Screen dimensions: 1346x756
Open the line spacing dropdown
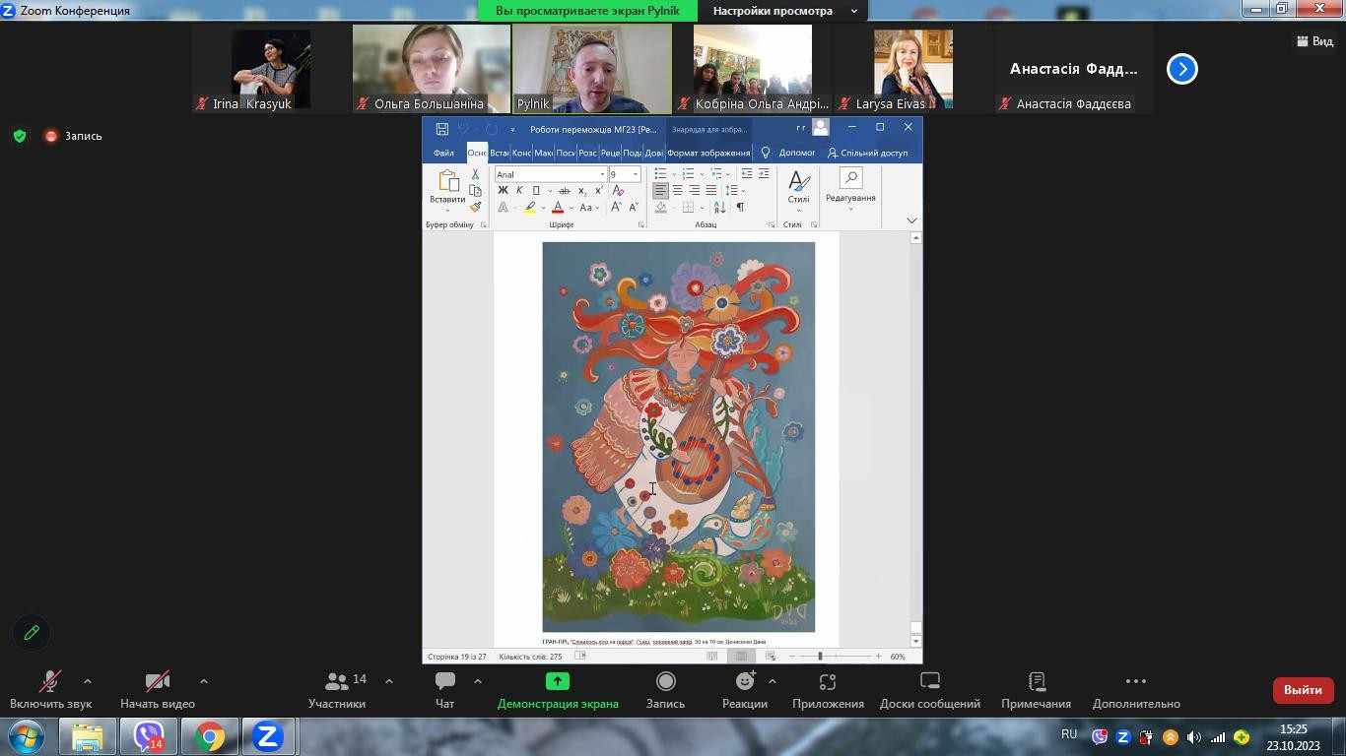(x=734, y=190)
